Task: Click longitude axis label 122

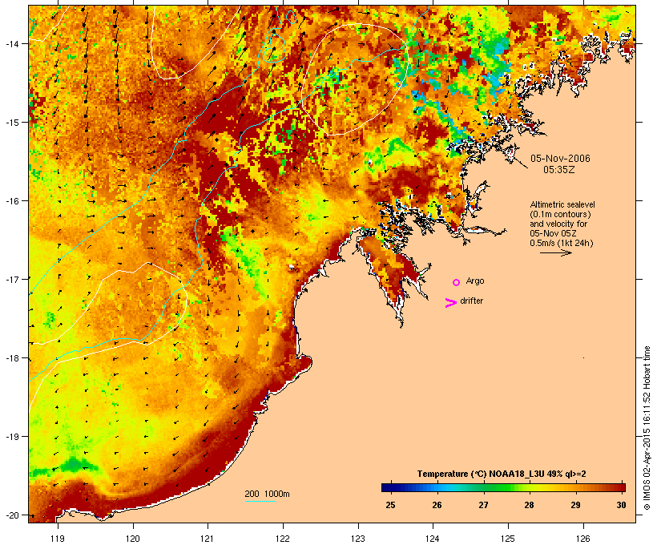Action: pyautogui.click(x=283, y=539)
